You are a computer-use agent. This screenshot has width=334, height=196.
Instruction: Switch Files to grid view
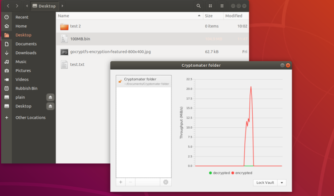[210, 6]
